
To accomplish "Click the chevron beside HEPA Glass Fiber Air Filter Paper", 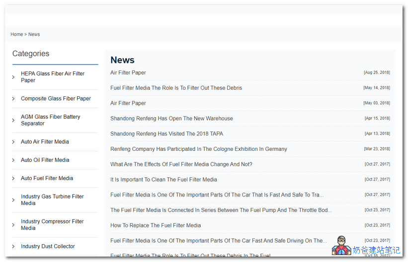I will (x=13, y=77).
